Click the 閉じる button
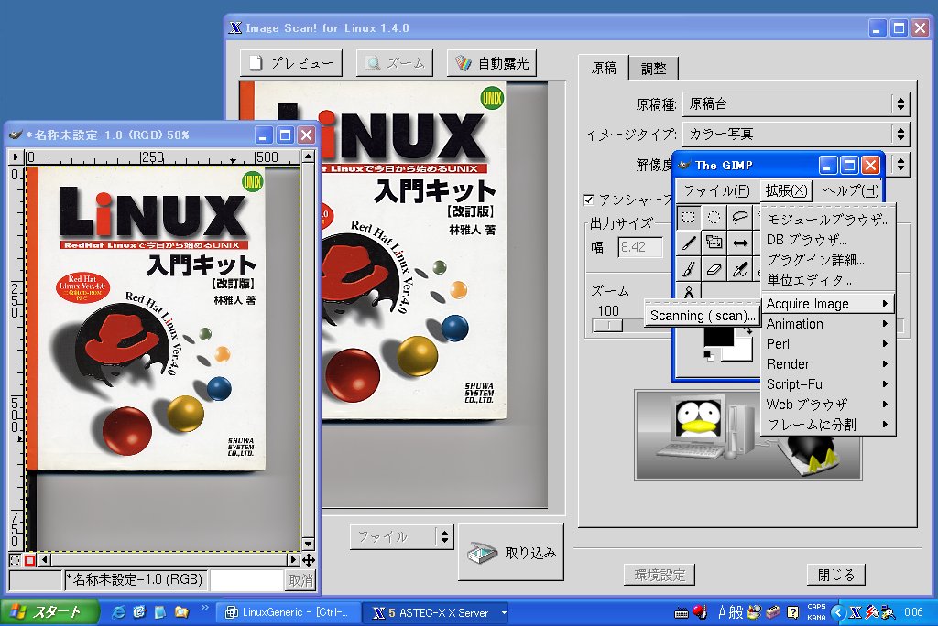This screenshot has width=938, height=626. pyautogui.click(x=835, y=575)
